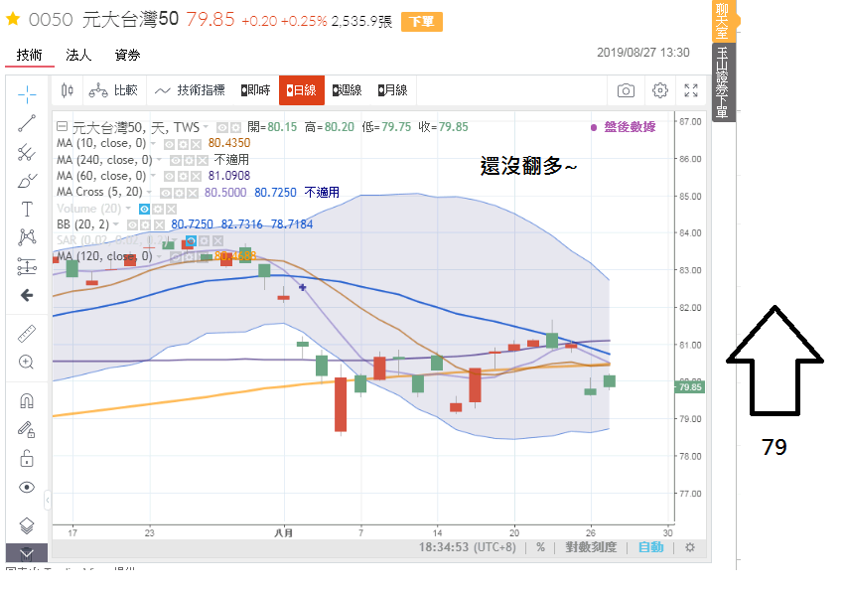Select the text annotation tool
Viewport: 844px width, 591px height.
[27, 210]
